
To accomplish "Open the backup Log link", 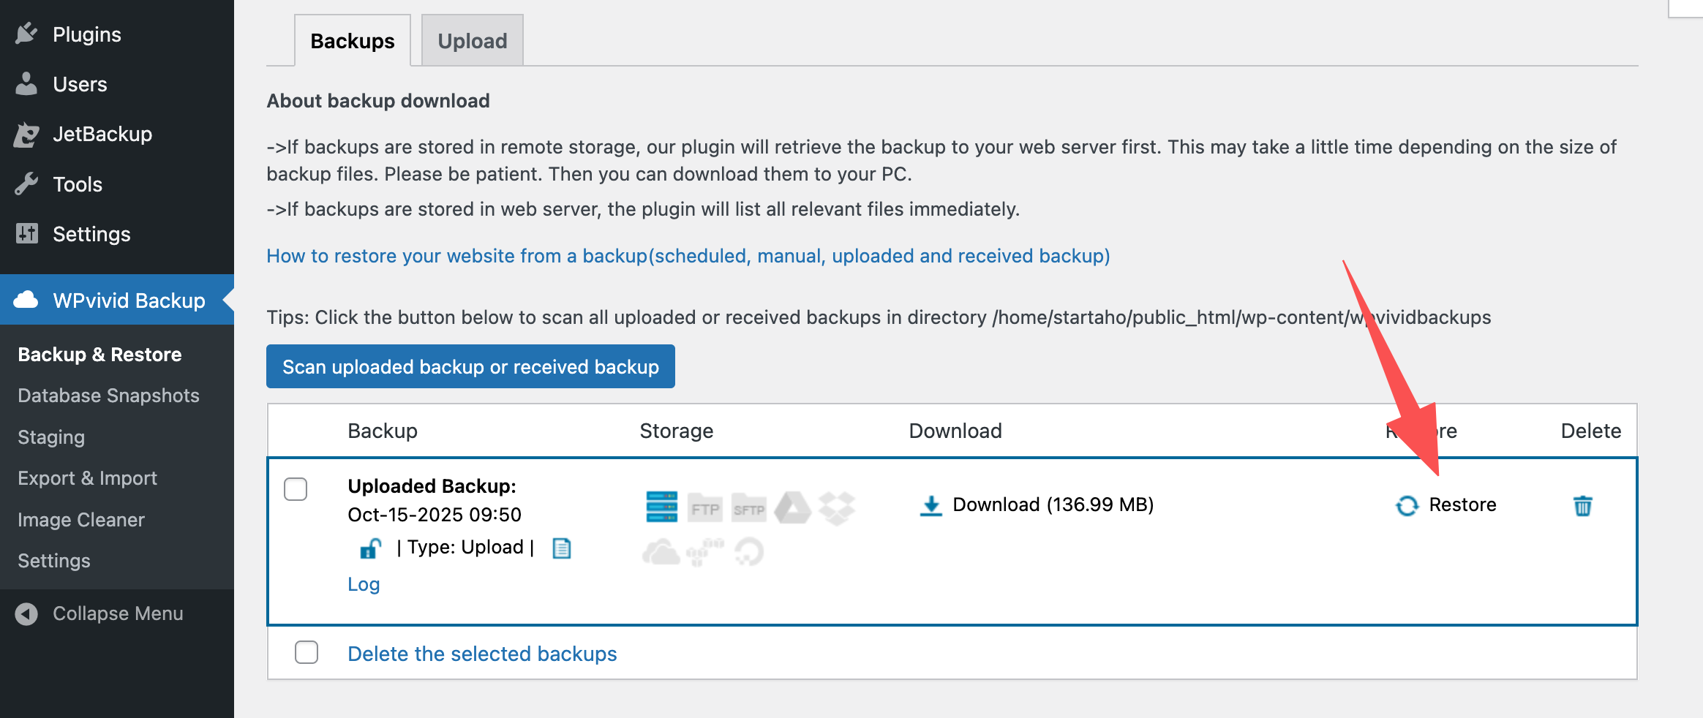I will click(x=364, y=584).
